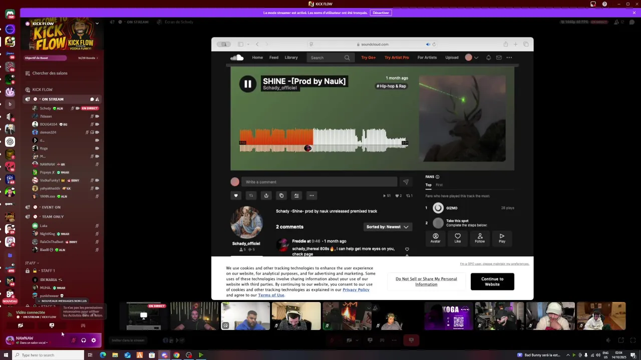Click the Hip-hop & Rap tag

[x=391, y=86]
